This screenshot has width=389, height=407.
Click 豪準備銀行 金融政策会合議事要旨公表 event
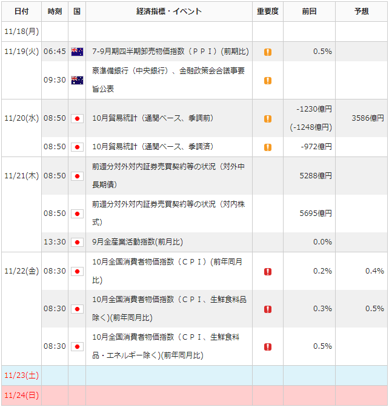coord(168,80)
